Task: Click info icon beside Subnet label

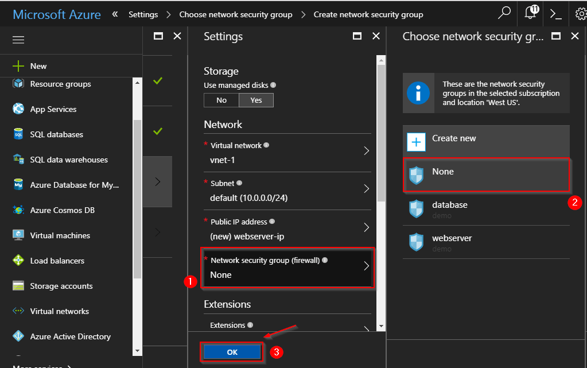Action: [239, 183]
